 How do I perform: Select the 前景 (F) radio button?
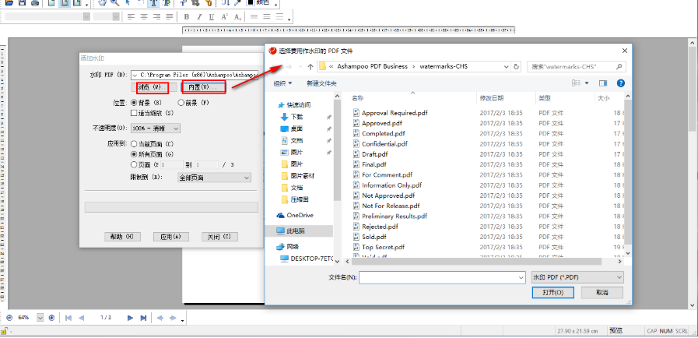coord(181,103)
